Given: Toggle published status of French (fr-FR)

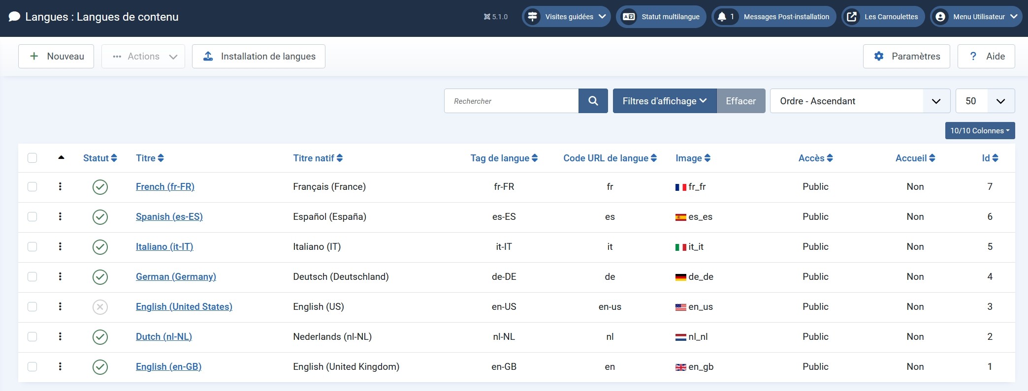Looking at the screenshot, I should 100,187.
